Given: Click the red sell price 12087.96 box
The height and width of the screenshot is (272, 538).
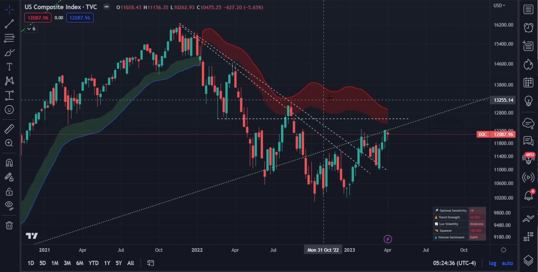Looking at the screenshot, I should click(x=38, y=18).
